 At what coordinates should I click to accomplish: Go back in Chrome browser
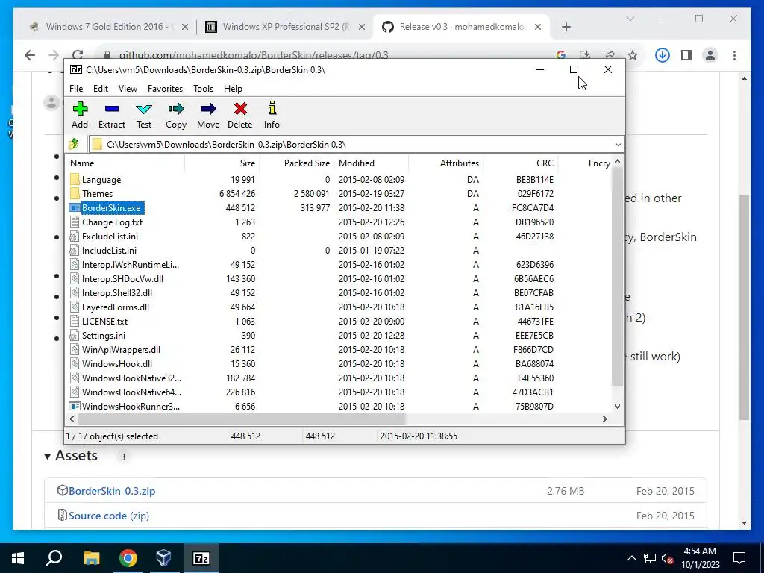pyautogui.click(x=30, y=55)
